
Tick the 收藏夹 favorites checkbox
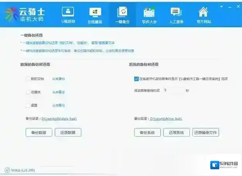(28, 92)
